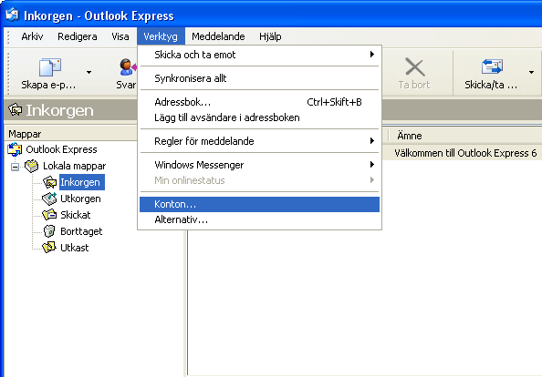Click the Svara reply icon
This screenshot has width=542, height=377.
[x=128, y=66]
